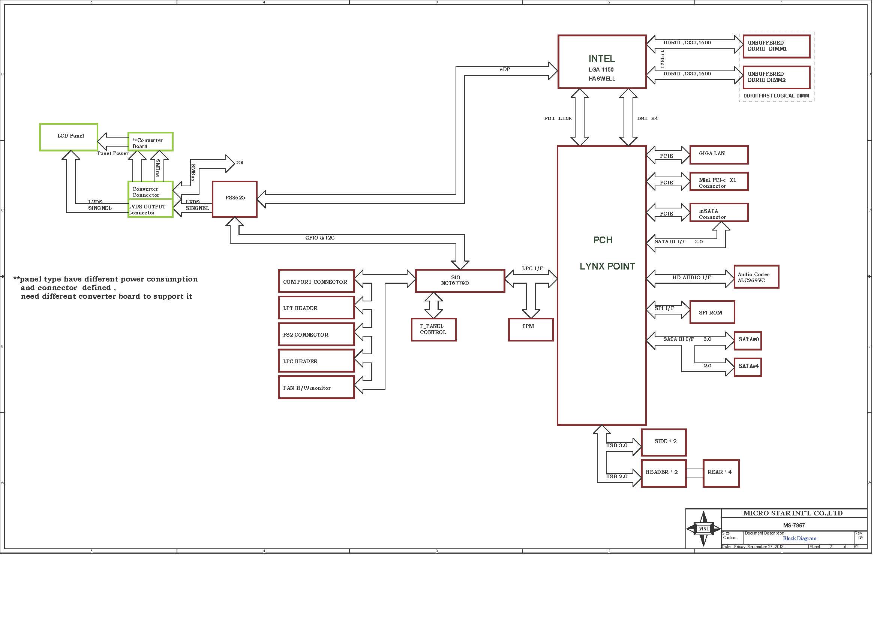This screenshot has width=877, height=620.
Task: Click the 'DMI X4' label
Action: pyautogui.click(x=648, y=118)
